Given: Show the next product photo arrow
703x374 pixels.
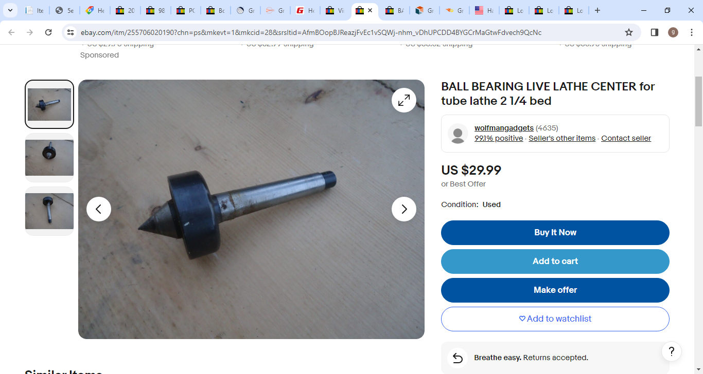Looking at the screenshot, I should (404, 209).
